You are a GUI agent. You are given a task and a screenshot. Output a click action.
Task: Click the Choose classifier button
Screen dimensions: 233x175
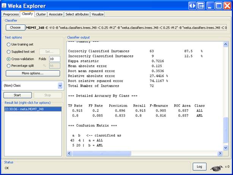(x=15, y=27)
